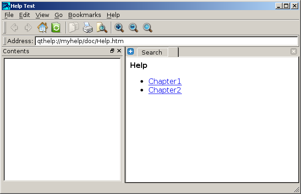Add a new tab with blue plus

point(131,51)
